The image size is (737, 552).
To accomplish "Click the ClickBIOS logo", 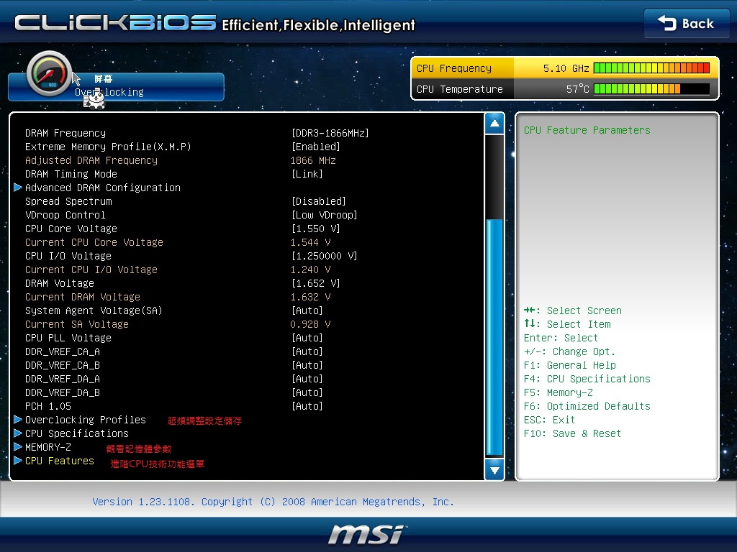I will tap(115, 22).
